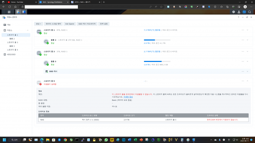The height and width of the screenshot is (143, 255).
Task: Click Storage Pool 5 error status icon
Action: tap(39, 83)
